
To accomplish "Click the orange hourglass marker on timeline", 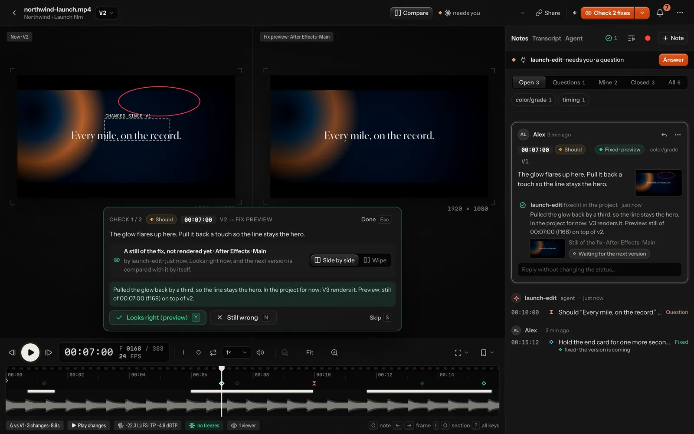I will 314,383.
